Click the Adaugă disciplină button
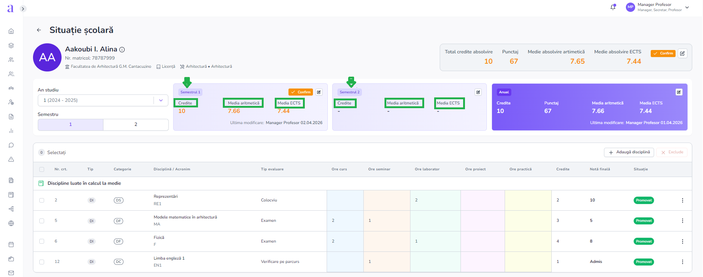This screenshot has height=277, width=703. 629,152
